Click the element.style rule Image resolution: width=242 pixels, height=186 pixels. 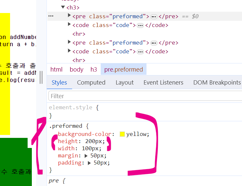coord(70,107)
